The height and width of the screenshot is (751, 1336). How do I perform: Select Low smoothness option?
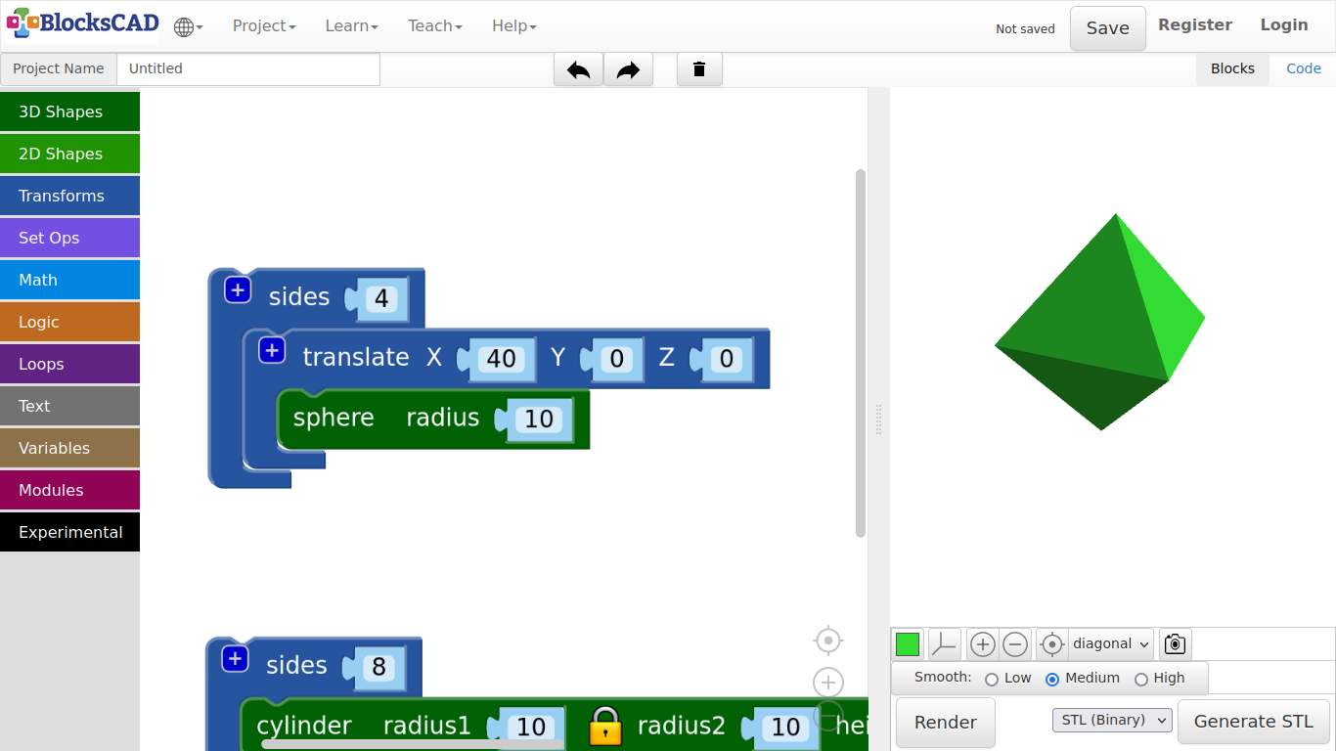tap(992, 679)
